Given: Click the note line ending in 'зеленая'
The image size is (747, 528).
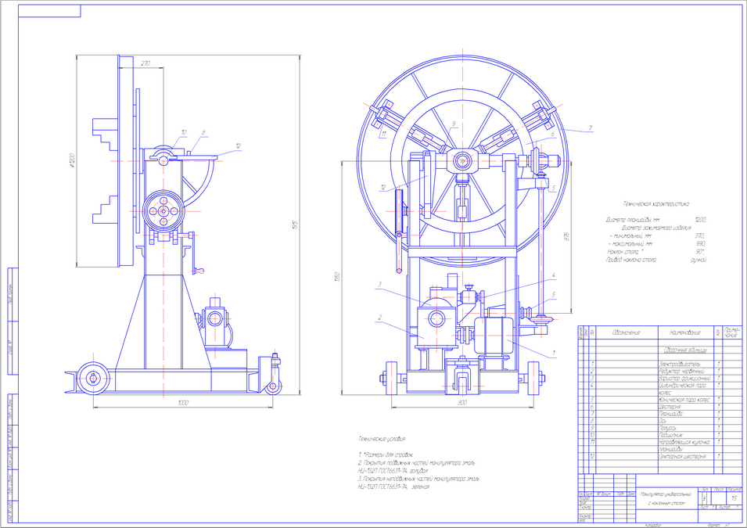Looking at the screenshot, I should (x=393, y=487).
